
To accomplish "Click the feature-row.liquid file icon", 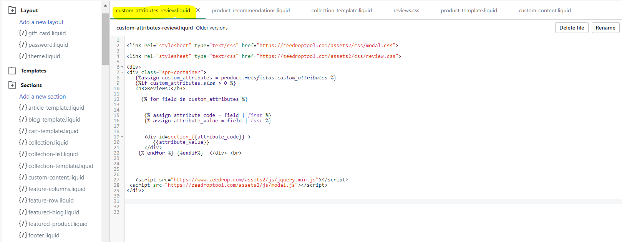I will [x=23, y=200].
